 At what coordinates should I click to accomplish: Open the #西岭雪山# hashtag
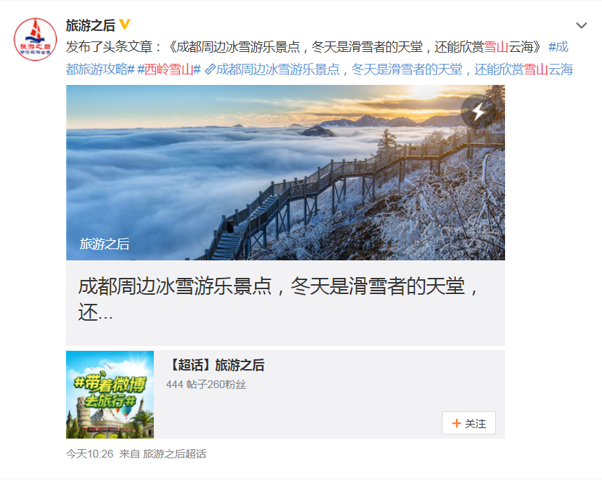tap(169, 69)
